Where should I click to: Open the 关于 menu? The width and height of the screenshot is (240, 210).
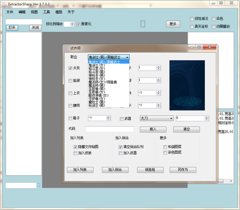coord(71,12)
